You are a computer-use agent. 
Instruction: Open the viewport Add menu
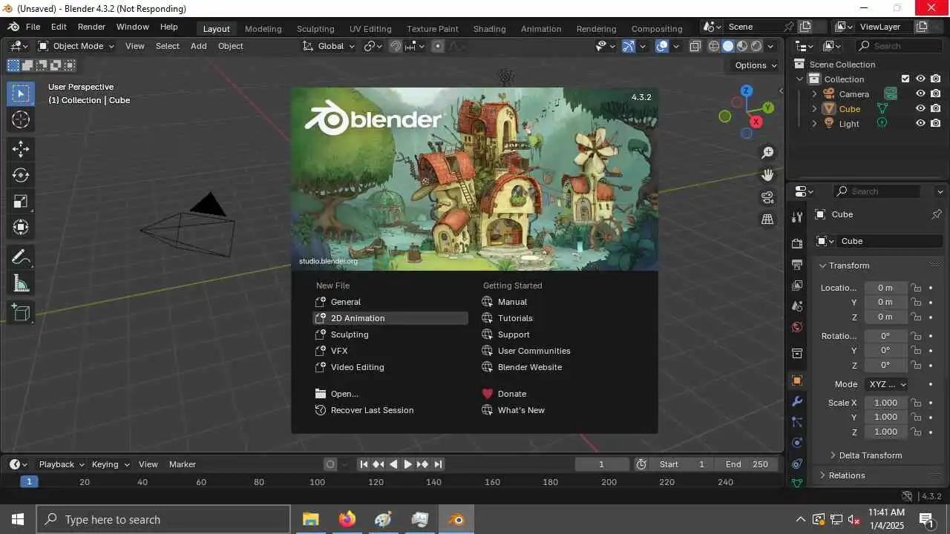(198, 46)
